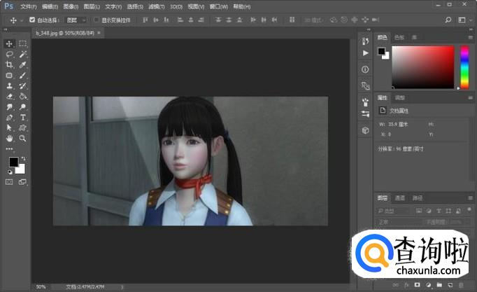The height and width of the screenshot is (292, 477).
Task: Select the Lasso tool
Action: [x=9, y=54]
